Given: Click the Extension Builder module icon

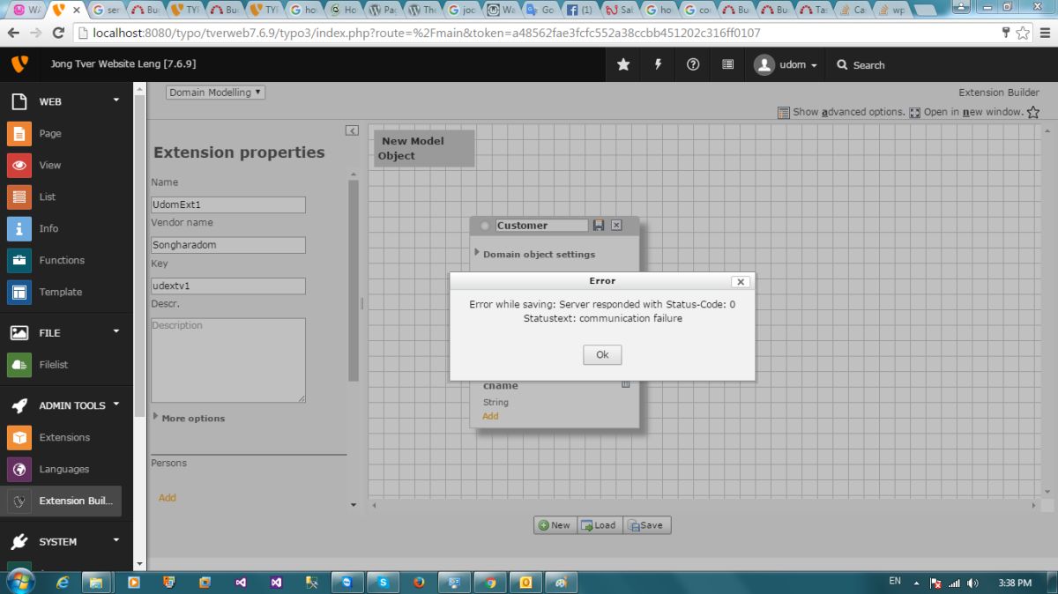Looking at the screenshot, I should pos(19,501).
